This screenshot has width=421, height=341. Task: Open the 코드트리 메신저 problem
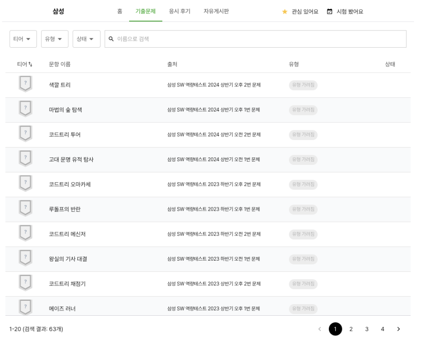(x=67, y=234)
